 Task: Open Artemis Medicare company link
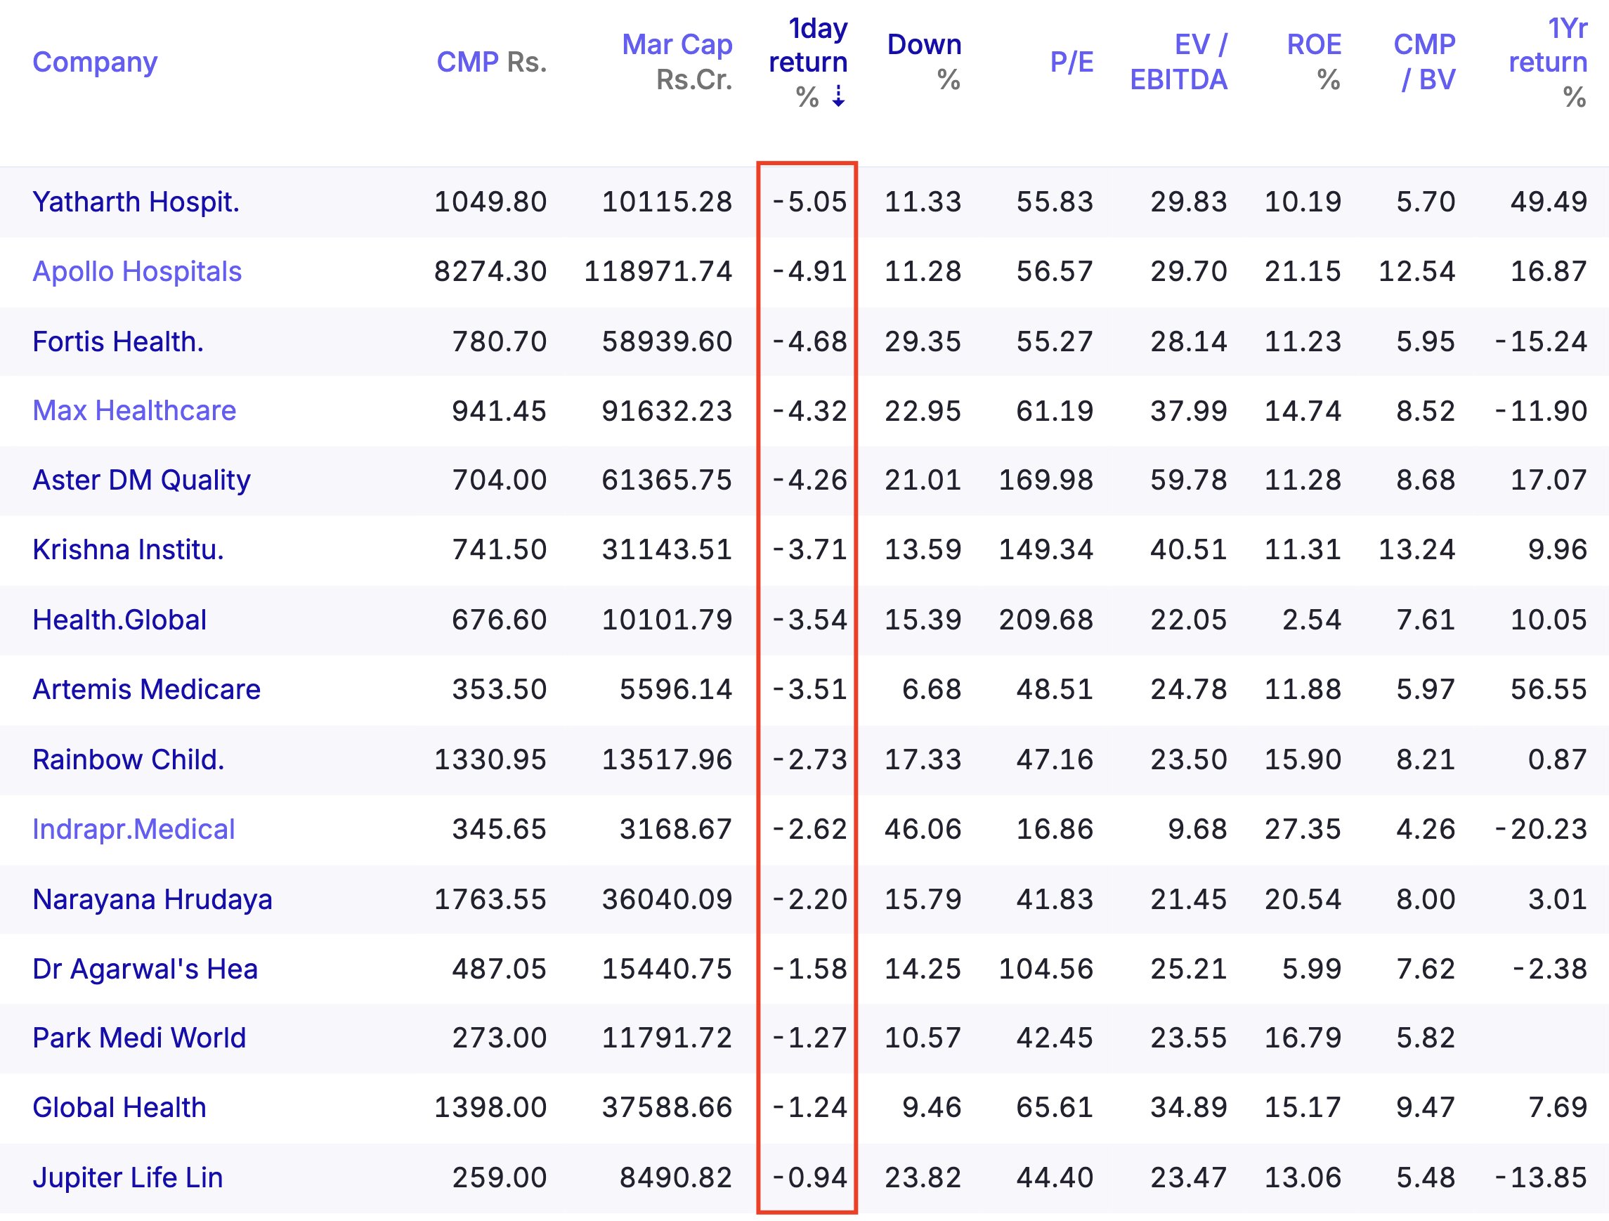[146, 689]
